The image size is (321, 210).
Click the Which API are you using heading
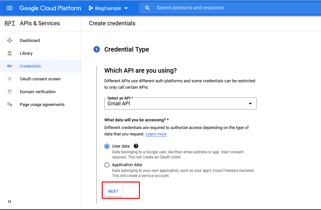(140, 70)
